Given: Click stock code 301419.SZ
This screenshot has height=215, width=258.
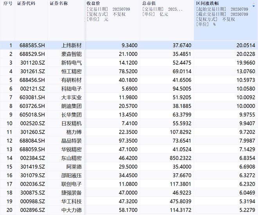Looking at the screenshot, I should [32, 167].
